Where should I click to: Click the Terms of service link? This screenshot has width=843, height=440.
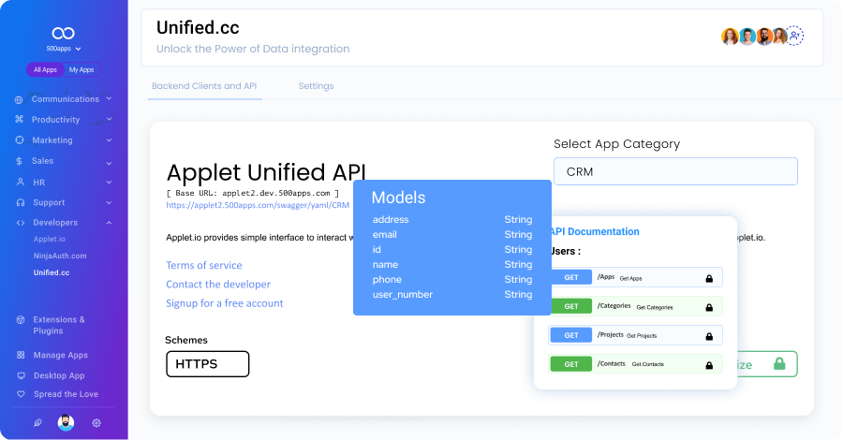(203, 265)
